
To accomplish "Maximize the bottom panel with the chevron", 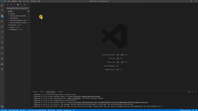I will coord(192,92).
